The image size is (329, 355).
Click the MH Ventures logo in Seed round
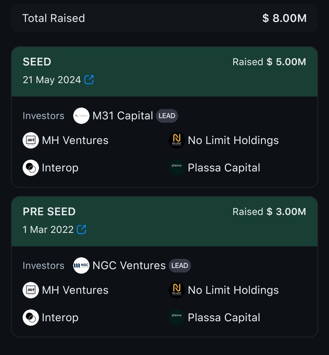point(30,140)
